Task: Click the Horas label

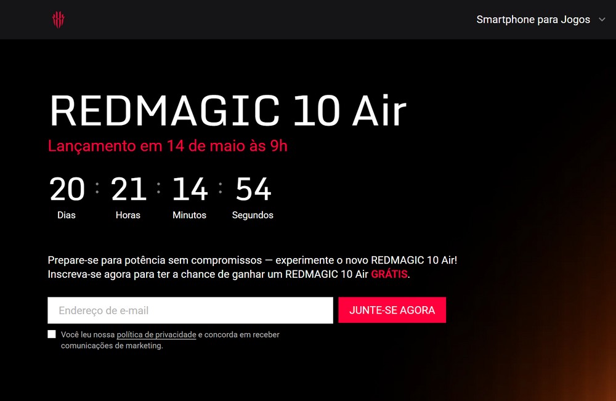Action: [x=128, y=215]
